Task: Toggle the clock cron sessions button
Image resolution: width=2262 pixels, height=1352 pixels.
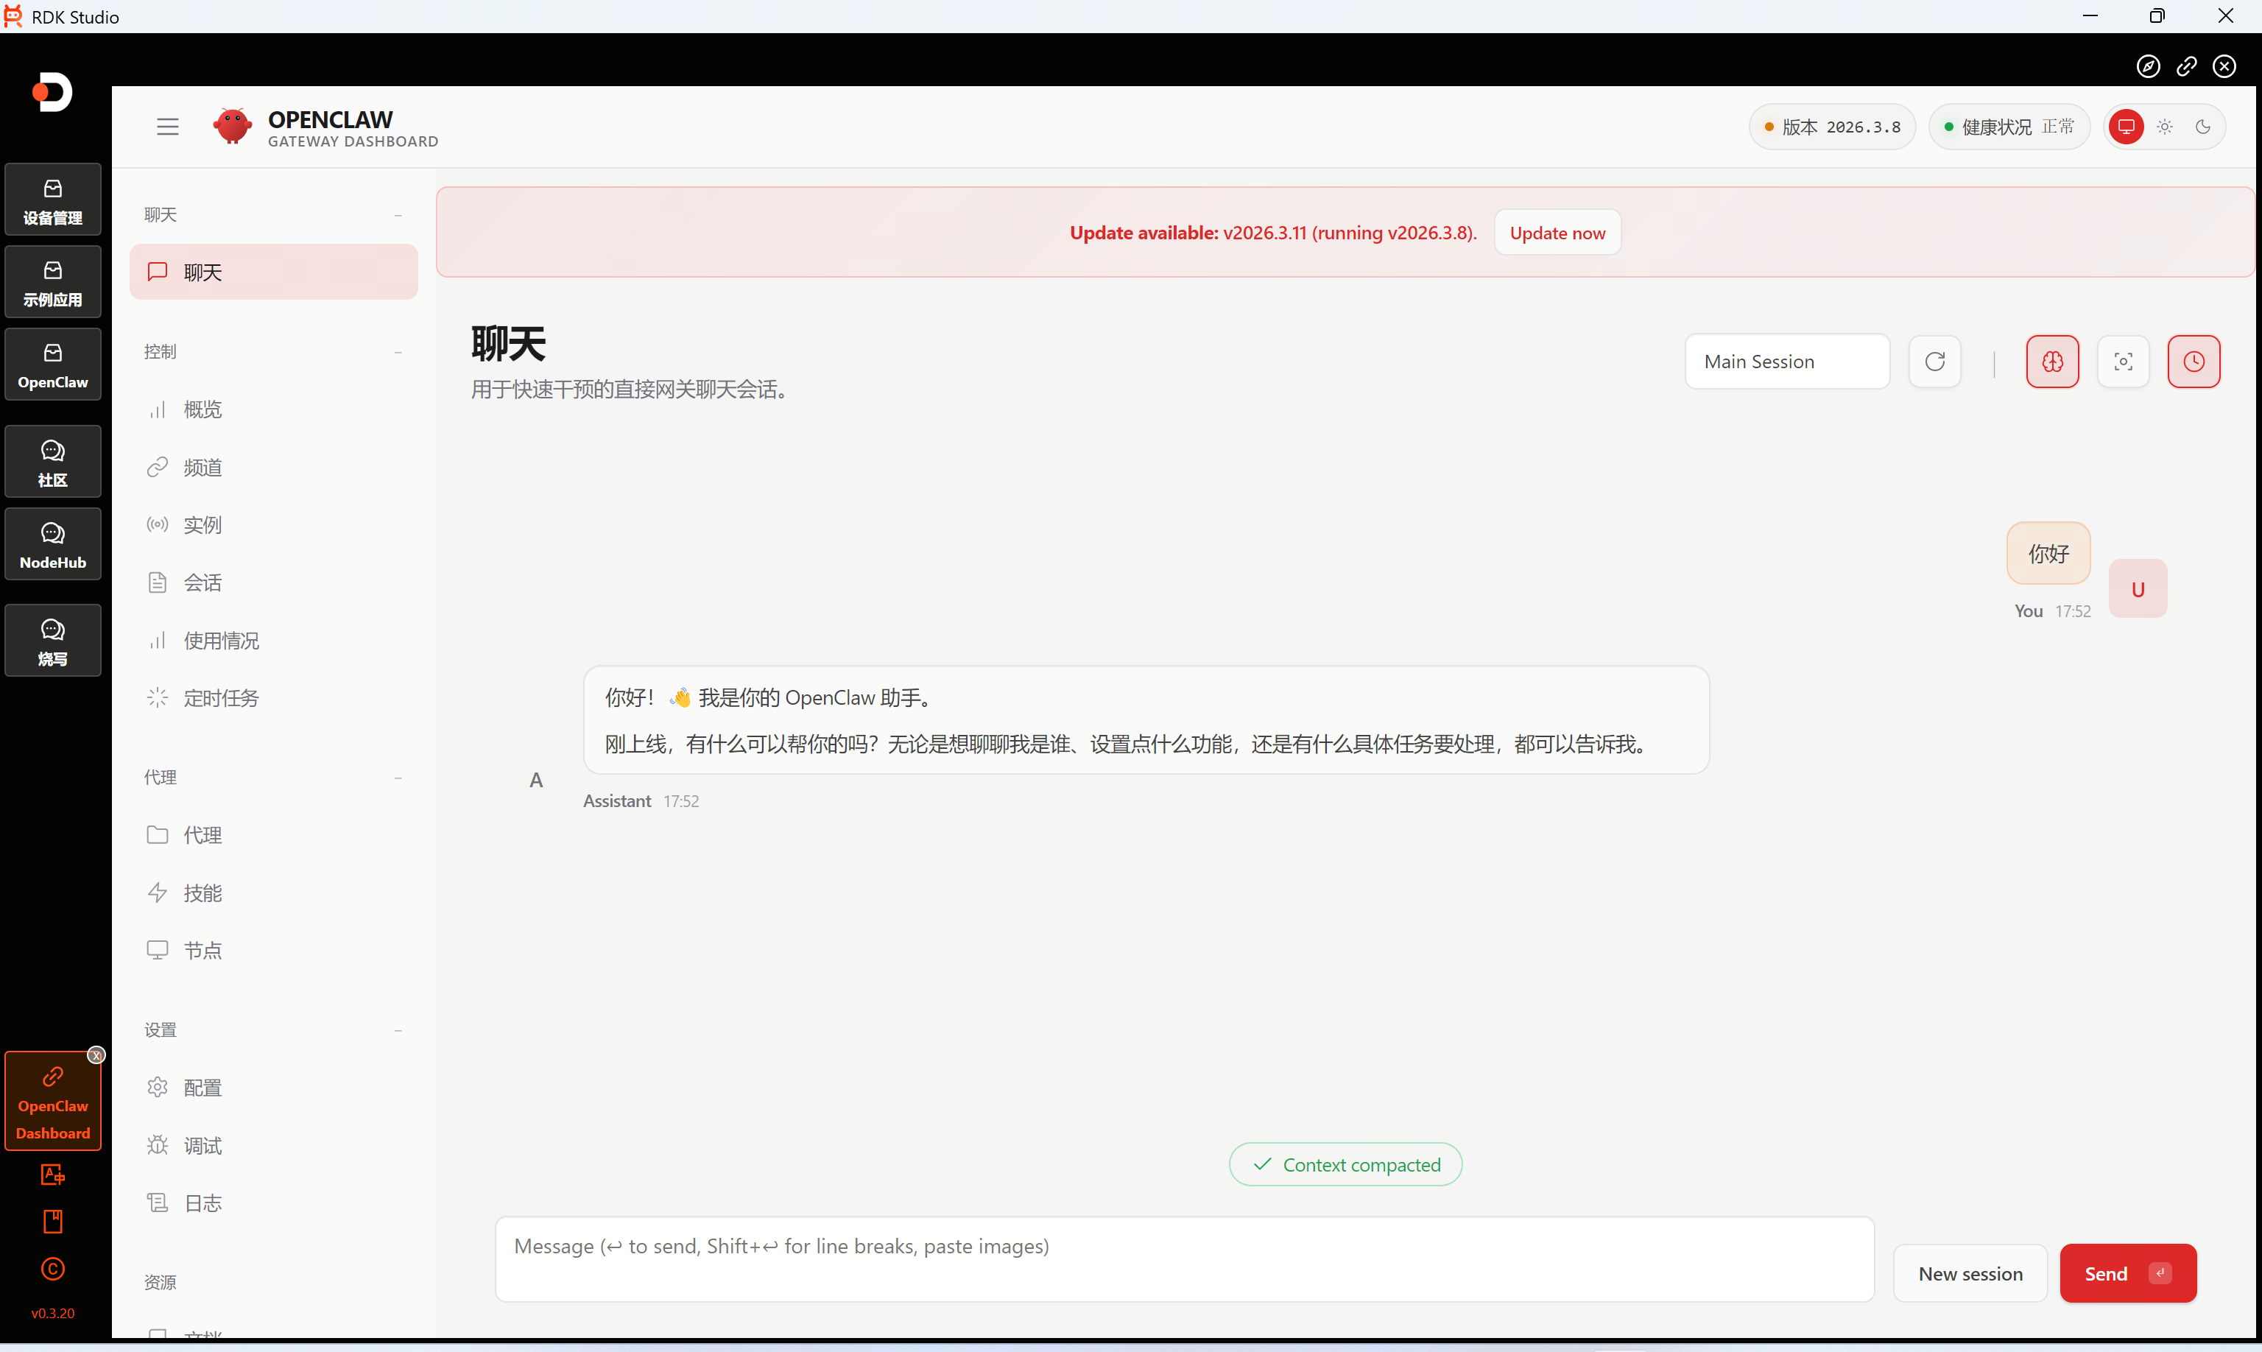Action: 2194,362
